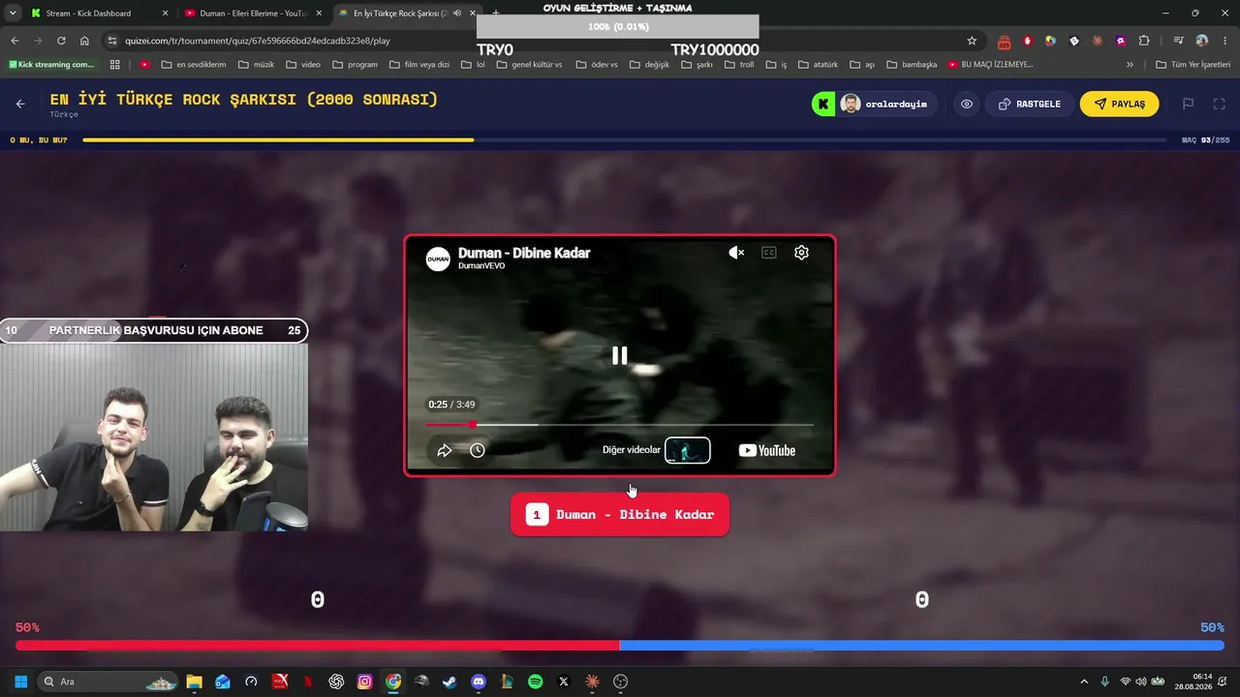View site information icon in address bar
The image size is (1240, 697).
(112, 41)
